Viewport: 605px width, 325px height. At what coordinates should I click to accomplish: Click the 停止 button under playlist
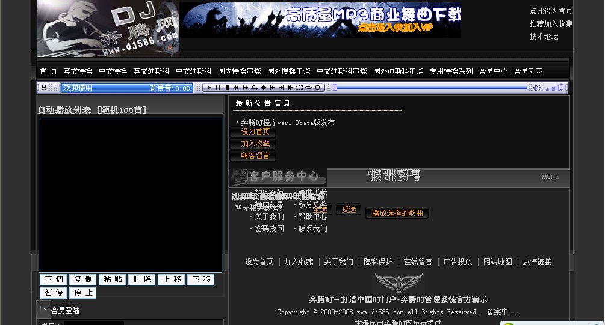point(83,293)
